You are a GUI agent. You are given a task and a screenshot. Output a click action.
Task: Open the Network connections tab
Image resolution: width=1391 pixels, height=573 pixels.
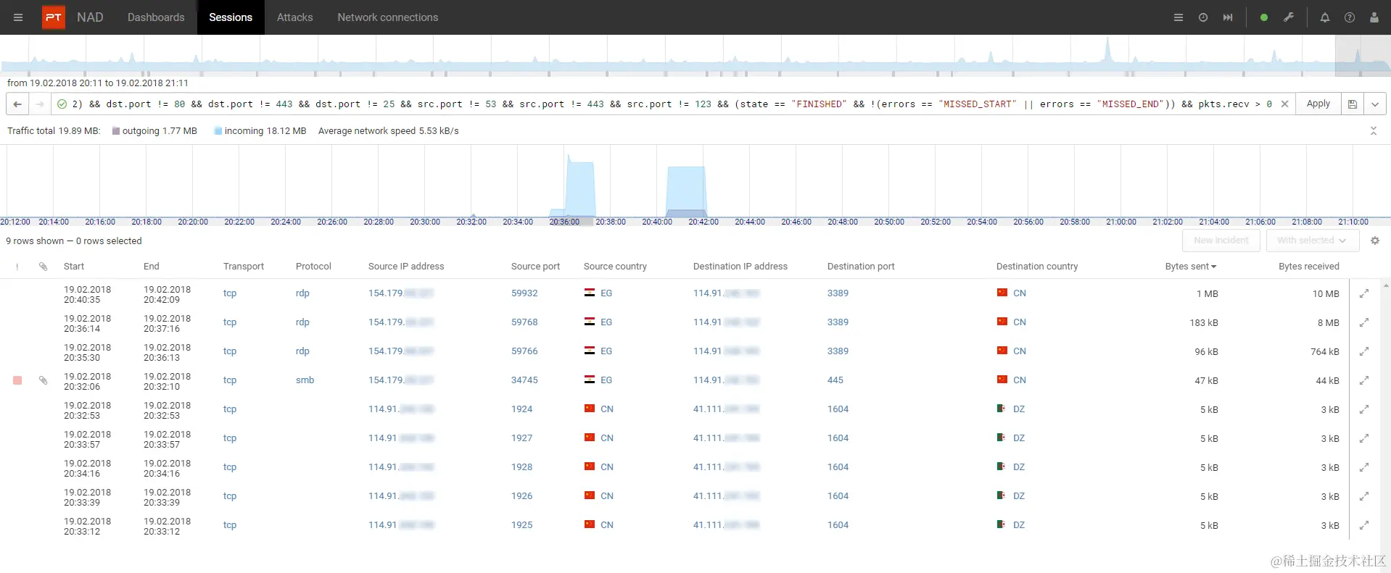(387, 17)
